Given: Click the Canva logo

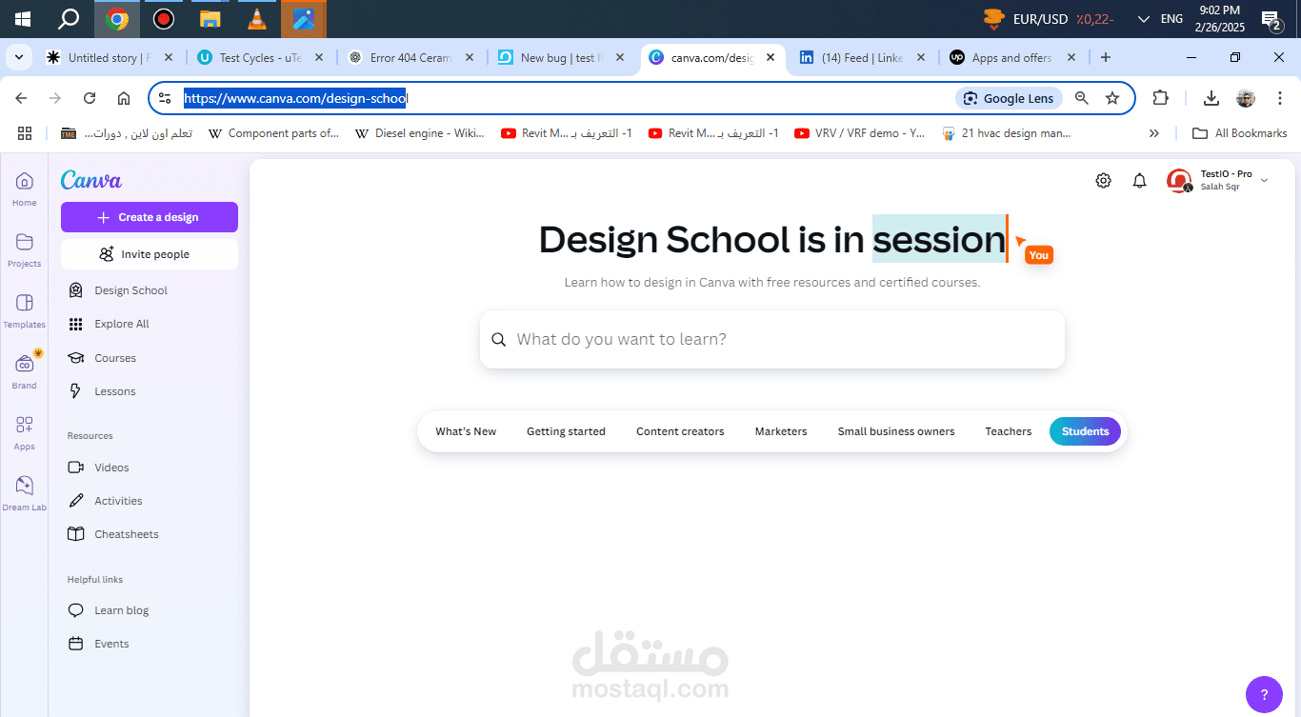Looking at the screenshot, I should tap(91, 180).
